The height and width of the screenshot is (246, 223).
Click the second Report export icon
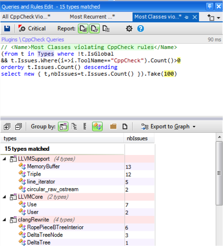point(94,29)
